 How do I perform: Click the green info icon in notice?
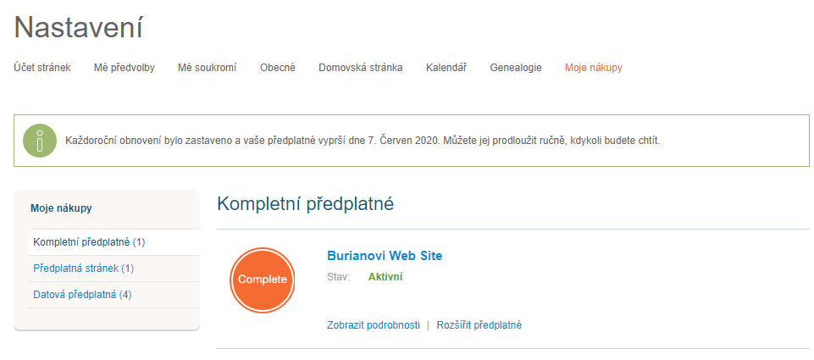(39, 141)
